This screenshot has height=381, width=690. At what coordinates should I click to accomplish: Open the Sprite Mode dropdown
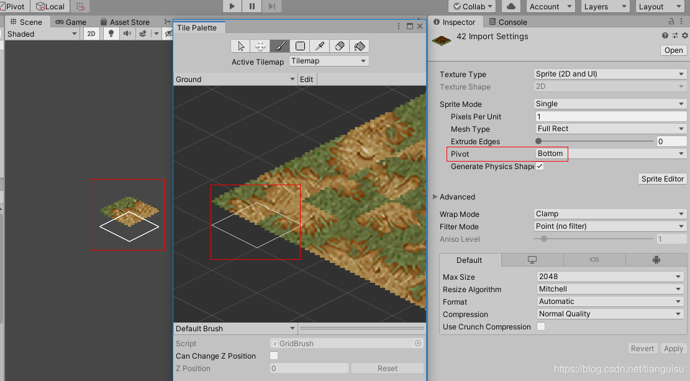tap(610, 104)
